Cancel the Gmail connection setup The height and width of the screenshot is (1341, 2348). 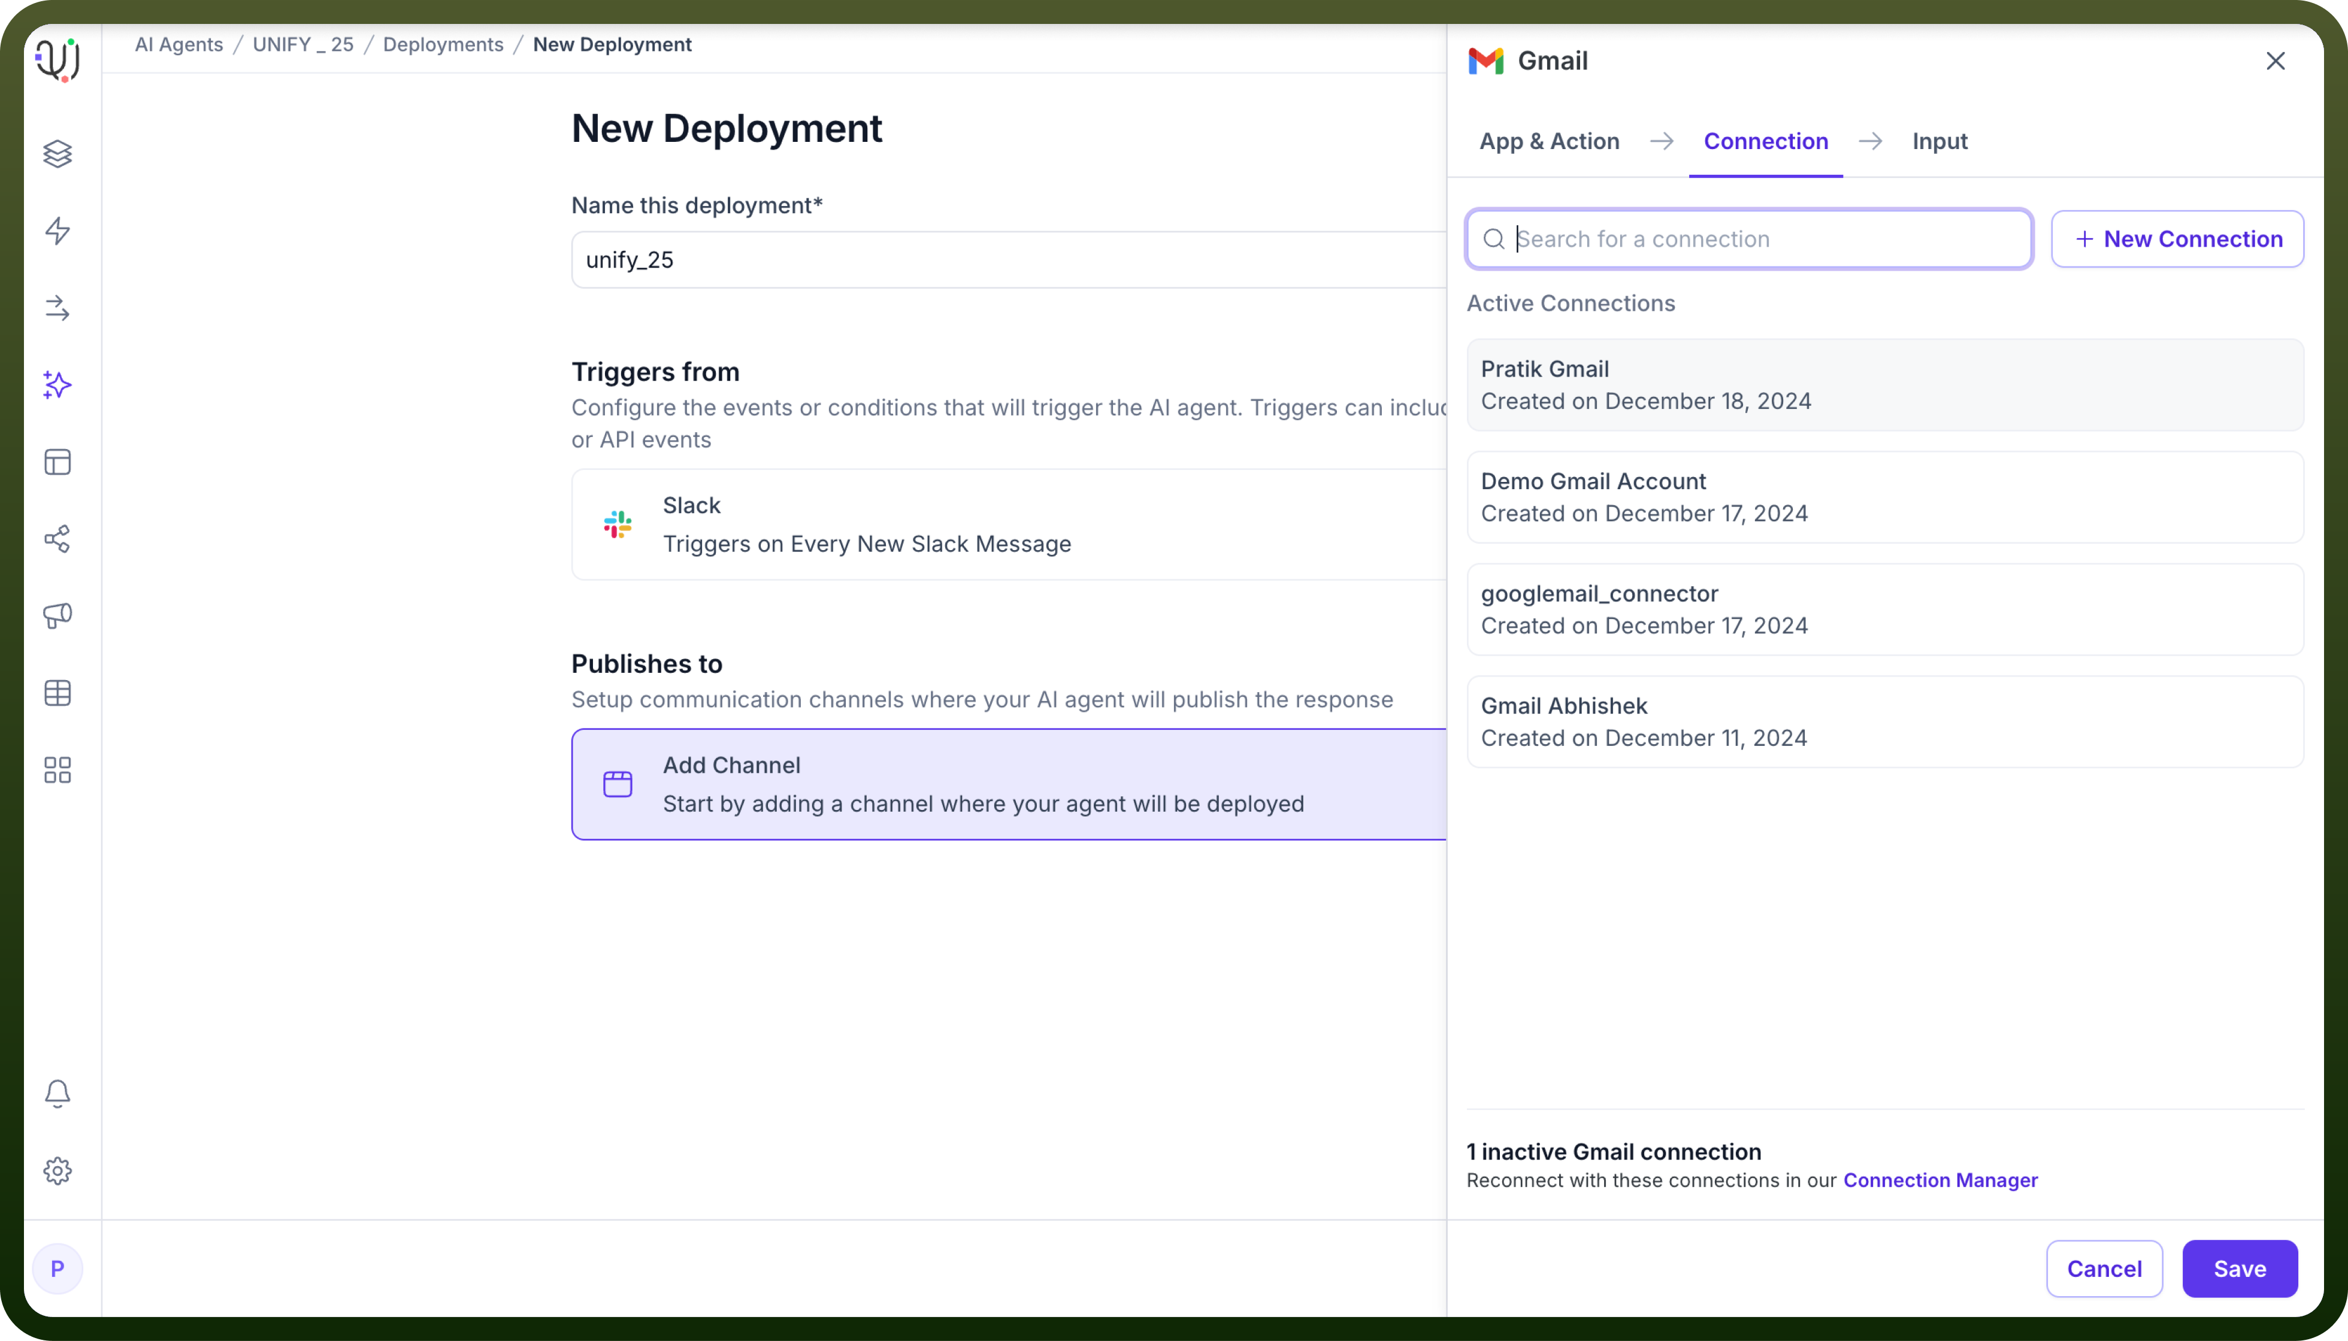point(2104,1268)
